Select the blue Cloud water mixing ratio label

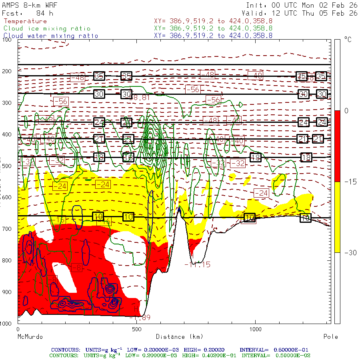(x=51, y=36)
